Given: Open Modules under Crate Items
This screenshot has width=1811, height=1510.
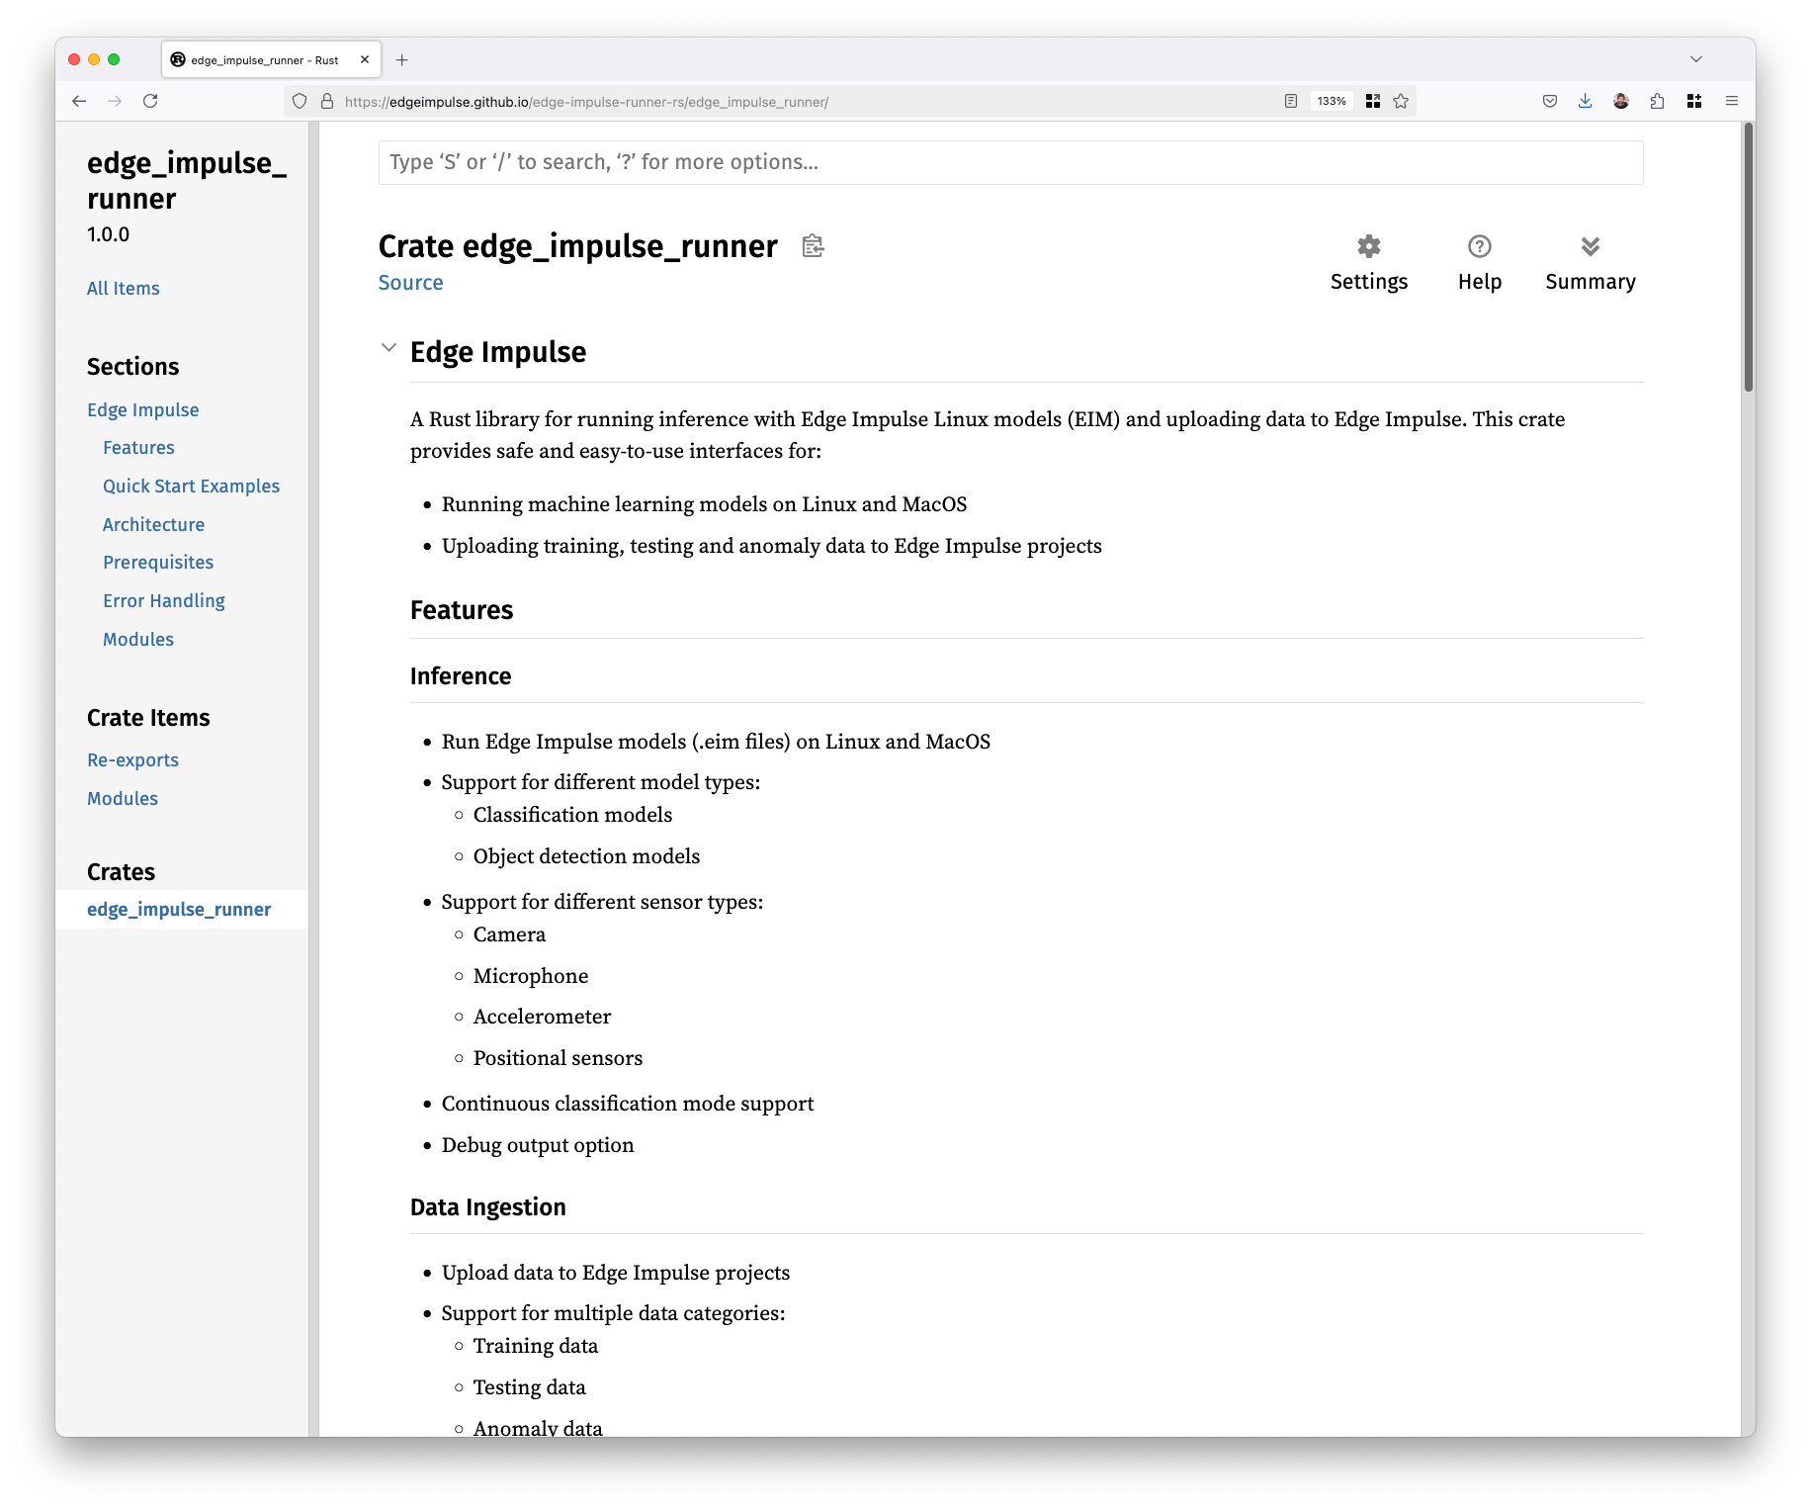Looking at the screenshot, I should click(123, 799).
